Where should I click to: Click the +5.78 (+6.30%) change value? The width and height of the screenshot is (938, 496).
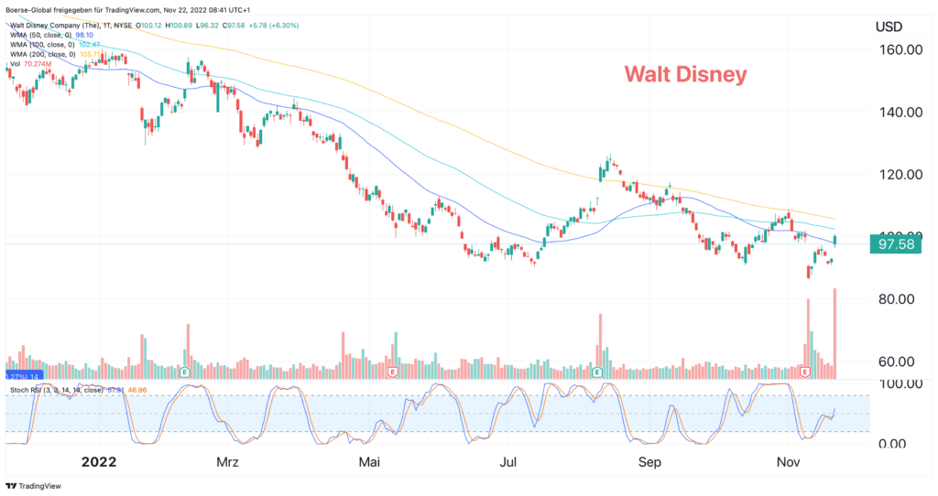[274, 26]
